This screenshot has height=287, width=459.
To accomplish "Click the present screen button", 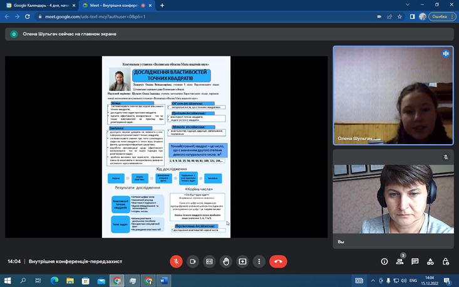I will [x=242, y=261].
